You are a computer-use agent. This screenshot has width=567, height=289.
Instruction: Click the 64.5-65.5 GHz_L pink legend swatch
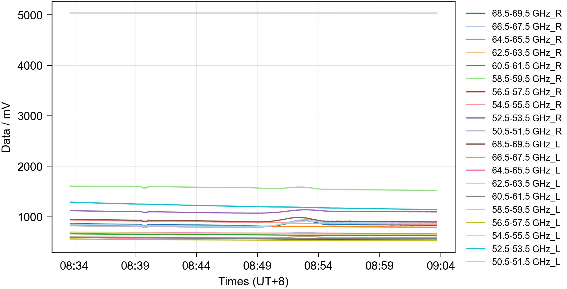[476, 170]
